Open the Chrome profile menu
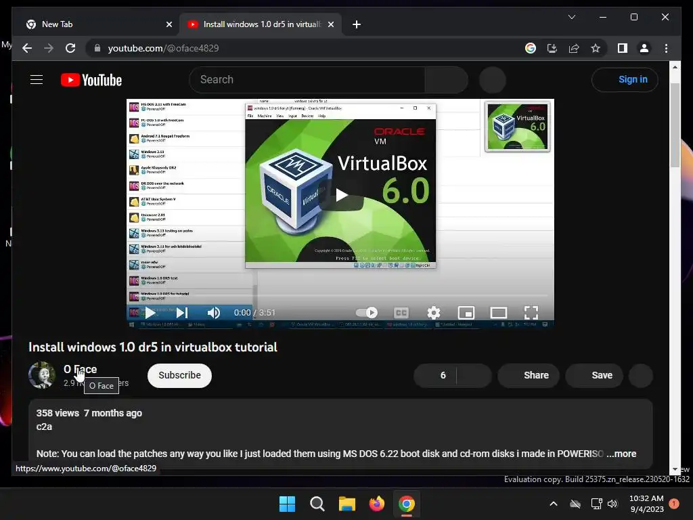Image resolution: width=693 pixels, height=520 pixels. coord(644,48)
